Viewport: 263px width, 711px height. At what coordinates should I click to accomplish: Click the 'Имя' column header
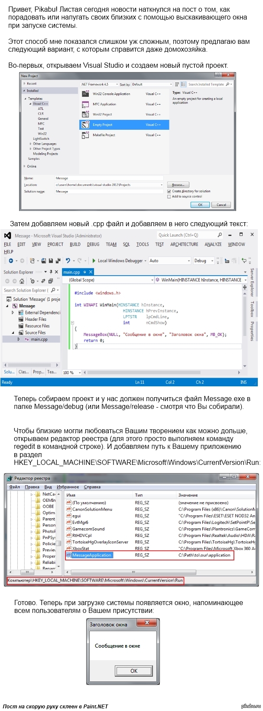[x=98, y=495]
